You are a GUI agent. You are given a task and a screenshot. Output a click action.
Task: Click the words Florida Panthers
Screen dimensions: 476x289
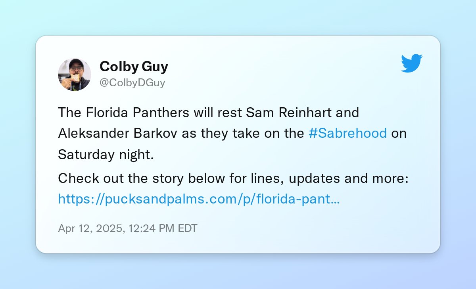[x=136, y=112]
